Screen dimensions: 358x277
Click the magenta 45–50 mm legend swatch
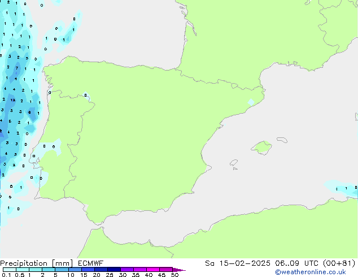click(x=166, y=270)
